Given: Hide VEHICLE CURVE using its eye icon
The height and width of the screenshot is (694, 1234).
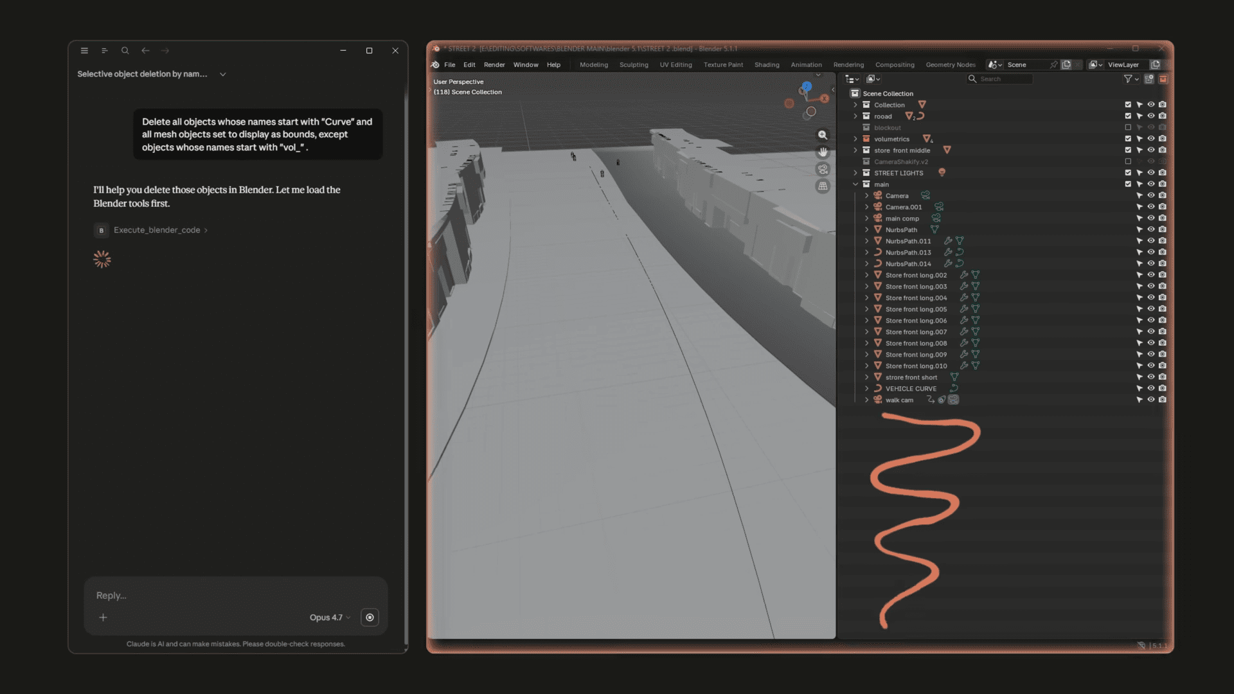Looking at the screenshot, I should 1151,389.
